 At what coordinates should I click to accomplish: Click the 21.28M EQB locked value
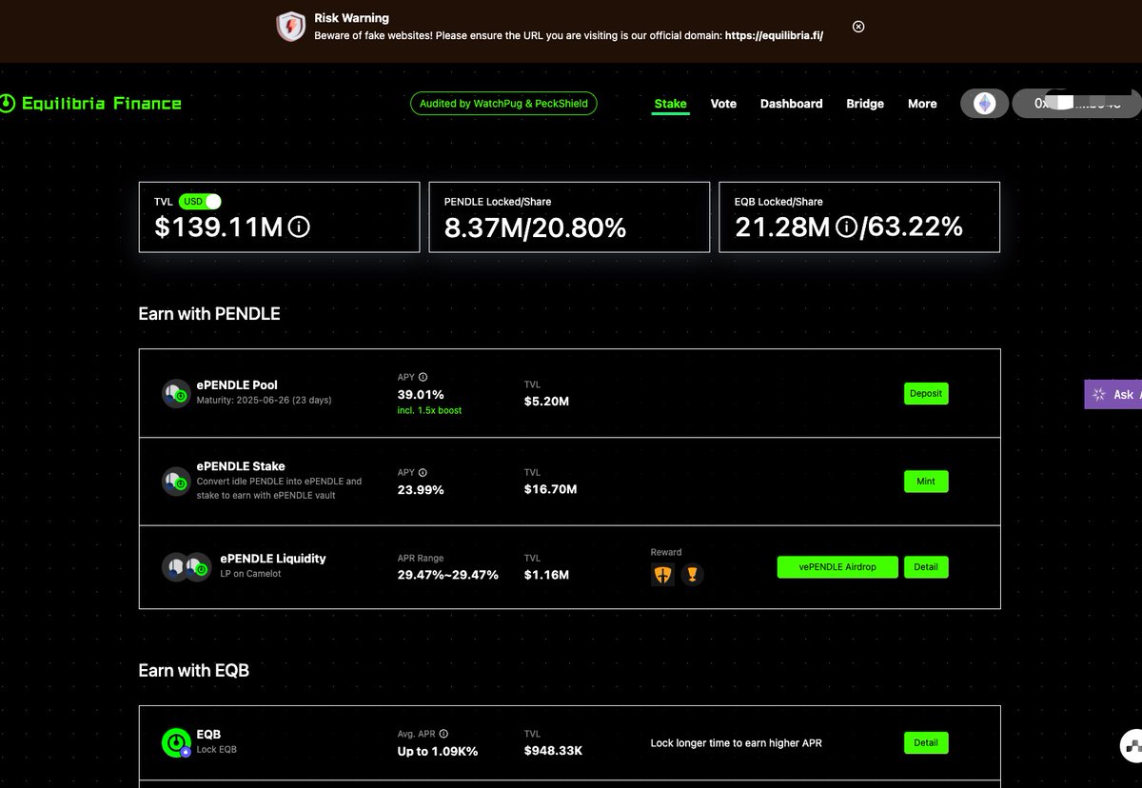click(x=783, y=227)
